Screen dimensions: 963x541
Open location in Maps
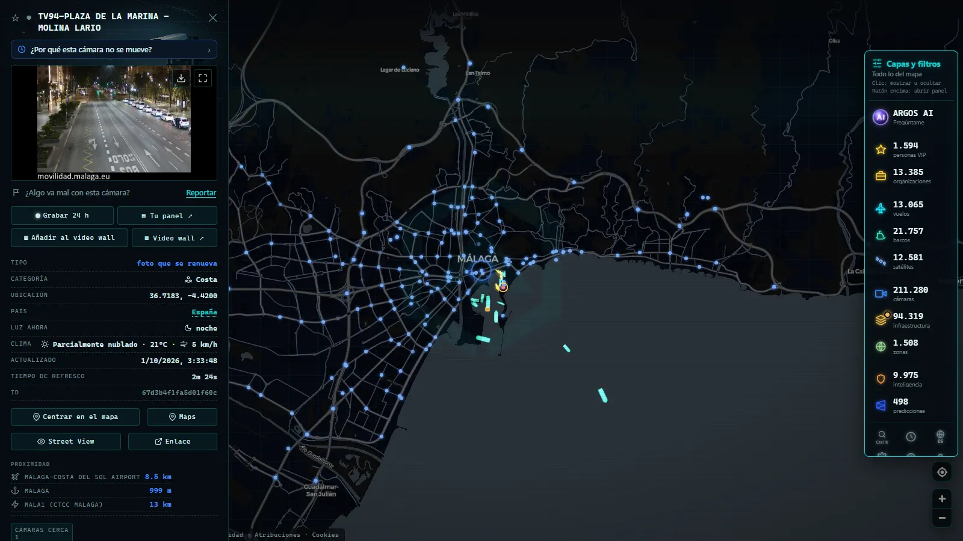[x=182, y=417]
